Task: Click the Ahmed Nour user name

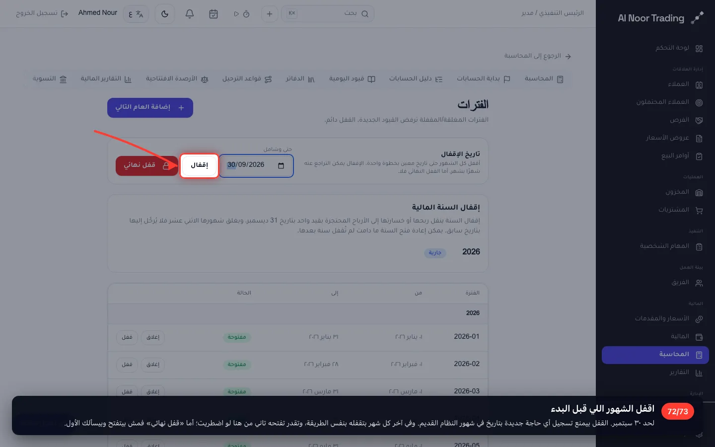Action: pyautogui.click(x=98, y=13)
